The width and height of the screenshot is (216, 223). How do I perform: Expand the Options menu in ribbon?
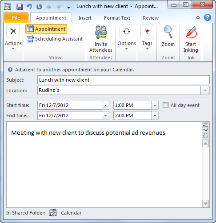127,38
